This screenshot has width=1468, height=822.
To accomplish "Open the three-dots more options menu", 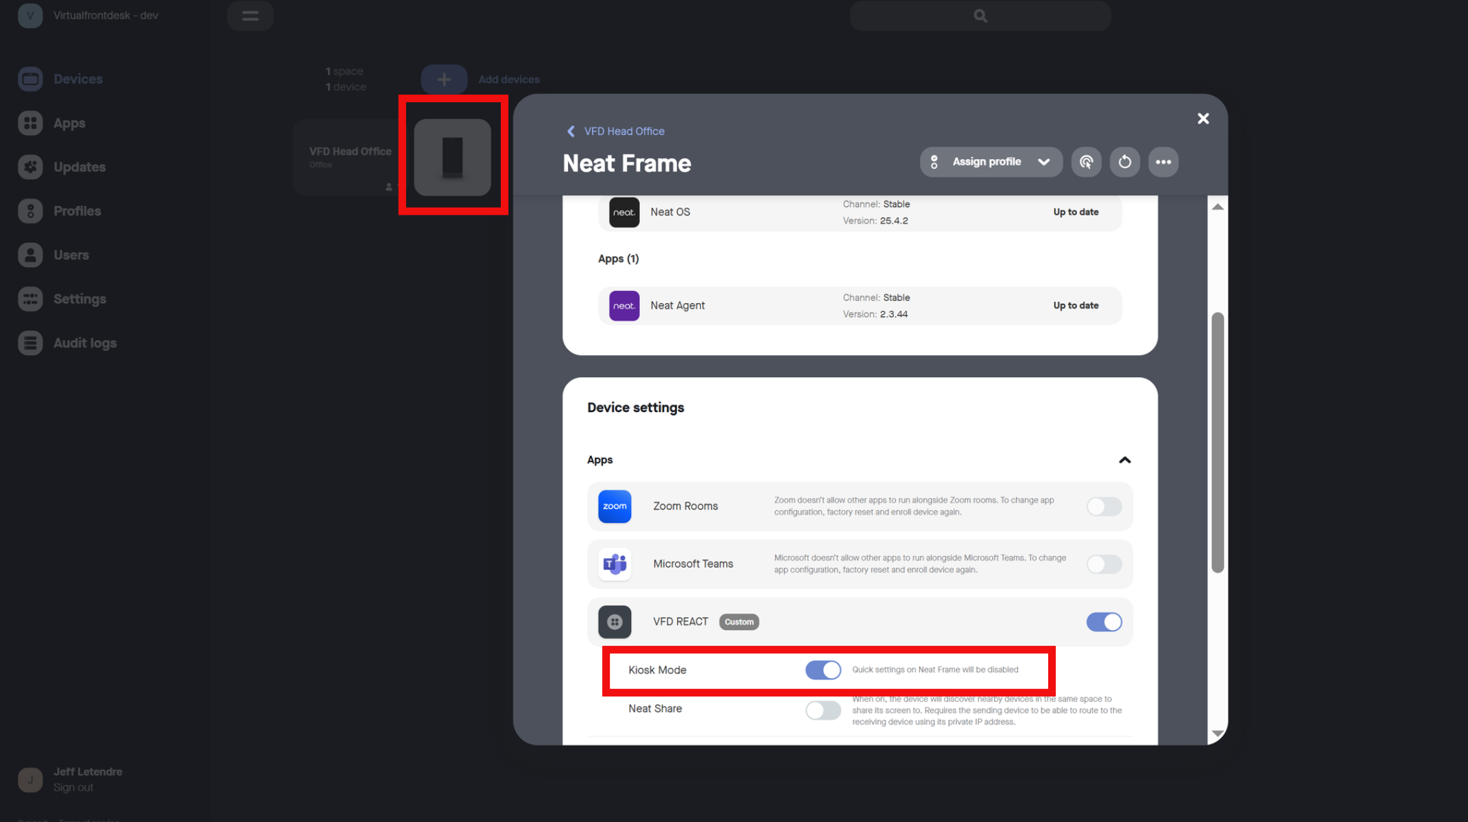I will 1163,162.
